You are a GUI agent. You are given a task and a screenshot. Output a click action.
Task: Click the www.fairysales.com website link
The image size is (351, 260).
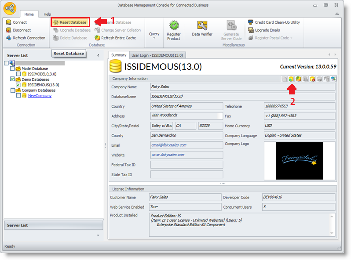[x=168, y=155]
